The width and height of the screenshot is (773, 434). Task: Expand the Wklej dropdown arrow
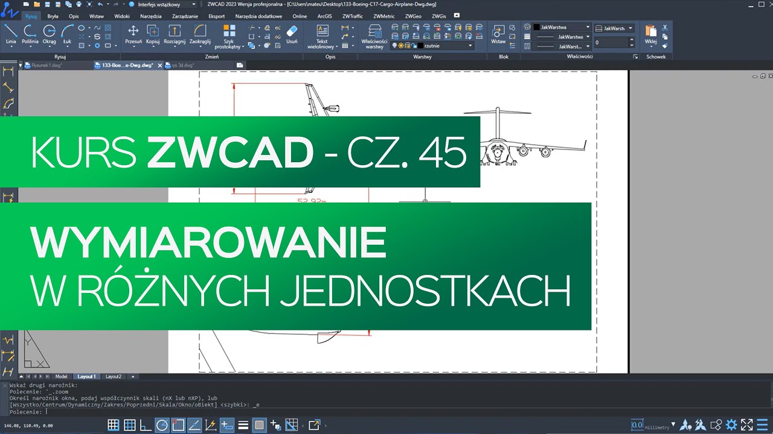coord(650,48)
